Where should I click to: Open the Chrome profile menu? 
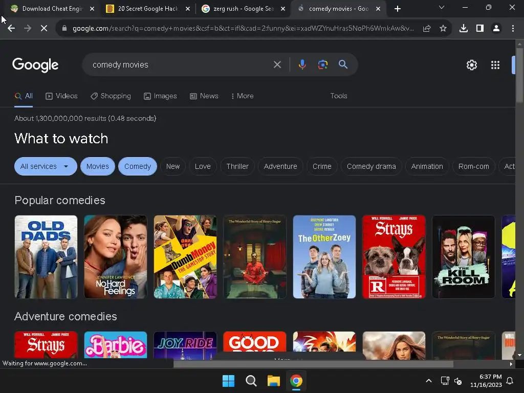tap(496, 29)
